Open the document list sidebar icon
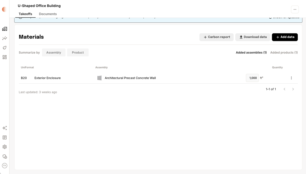The image size is (306, 174). click(5, 138)
